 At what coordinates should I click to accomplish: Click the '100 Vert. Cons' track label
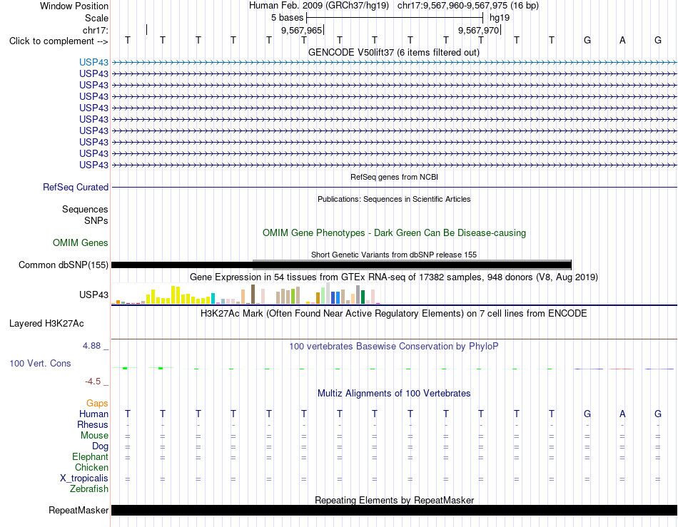40,363
